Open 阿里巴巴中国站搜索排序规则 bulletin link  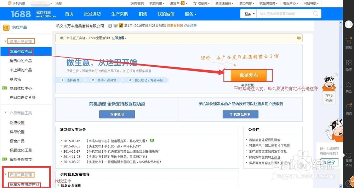point(269,146)
